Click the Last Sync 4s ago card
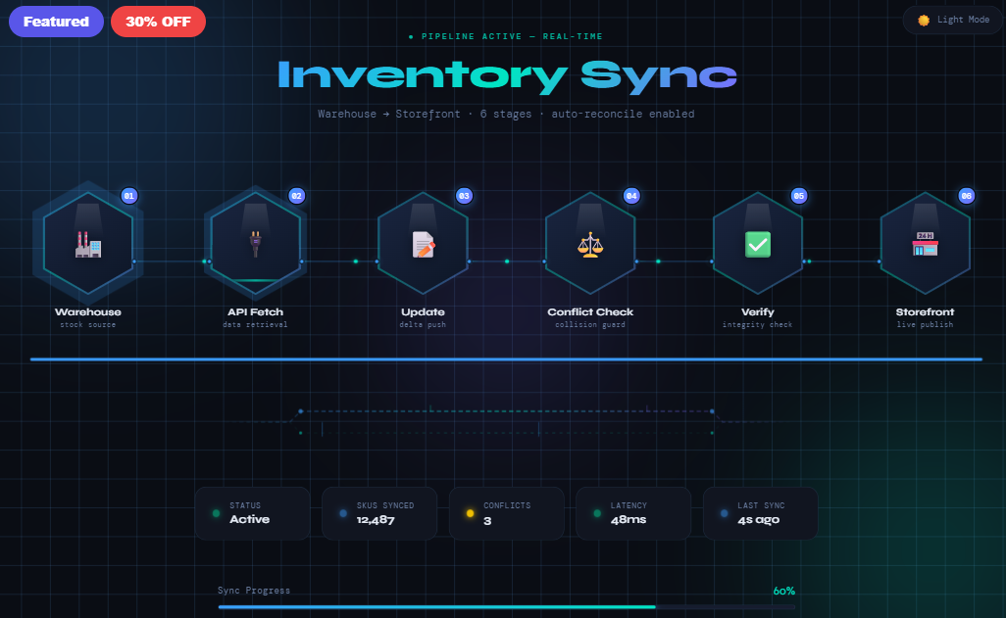This screenshot has width=1006, height=618. [x=760, y=512]
